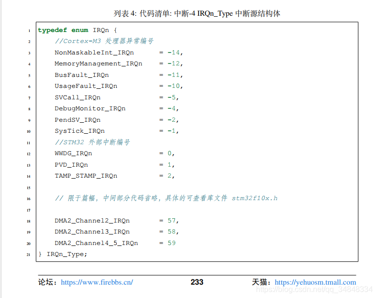This screenshot has width=377, height=298.
Task: Click line number 16 in the gutter
Action: 28,199
